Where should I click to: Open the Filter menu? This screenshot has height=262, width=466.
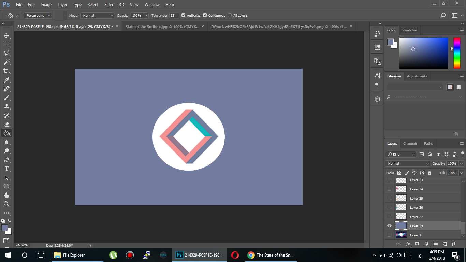pyautogui.click(x=108, y=4)
